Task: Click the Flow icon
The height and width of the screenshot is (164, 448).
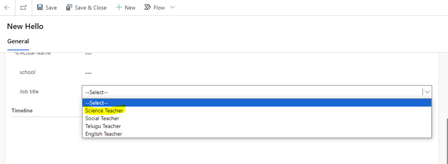Action: pyautogui.click(x=147, y=7)
